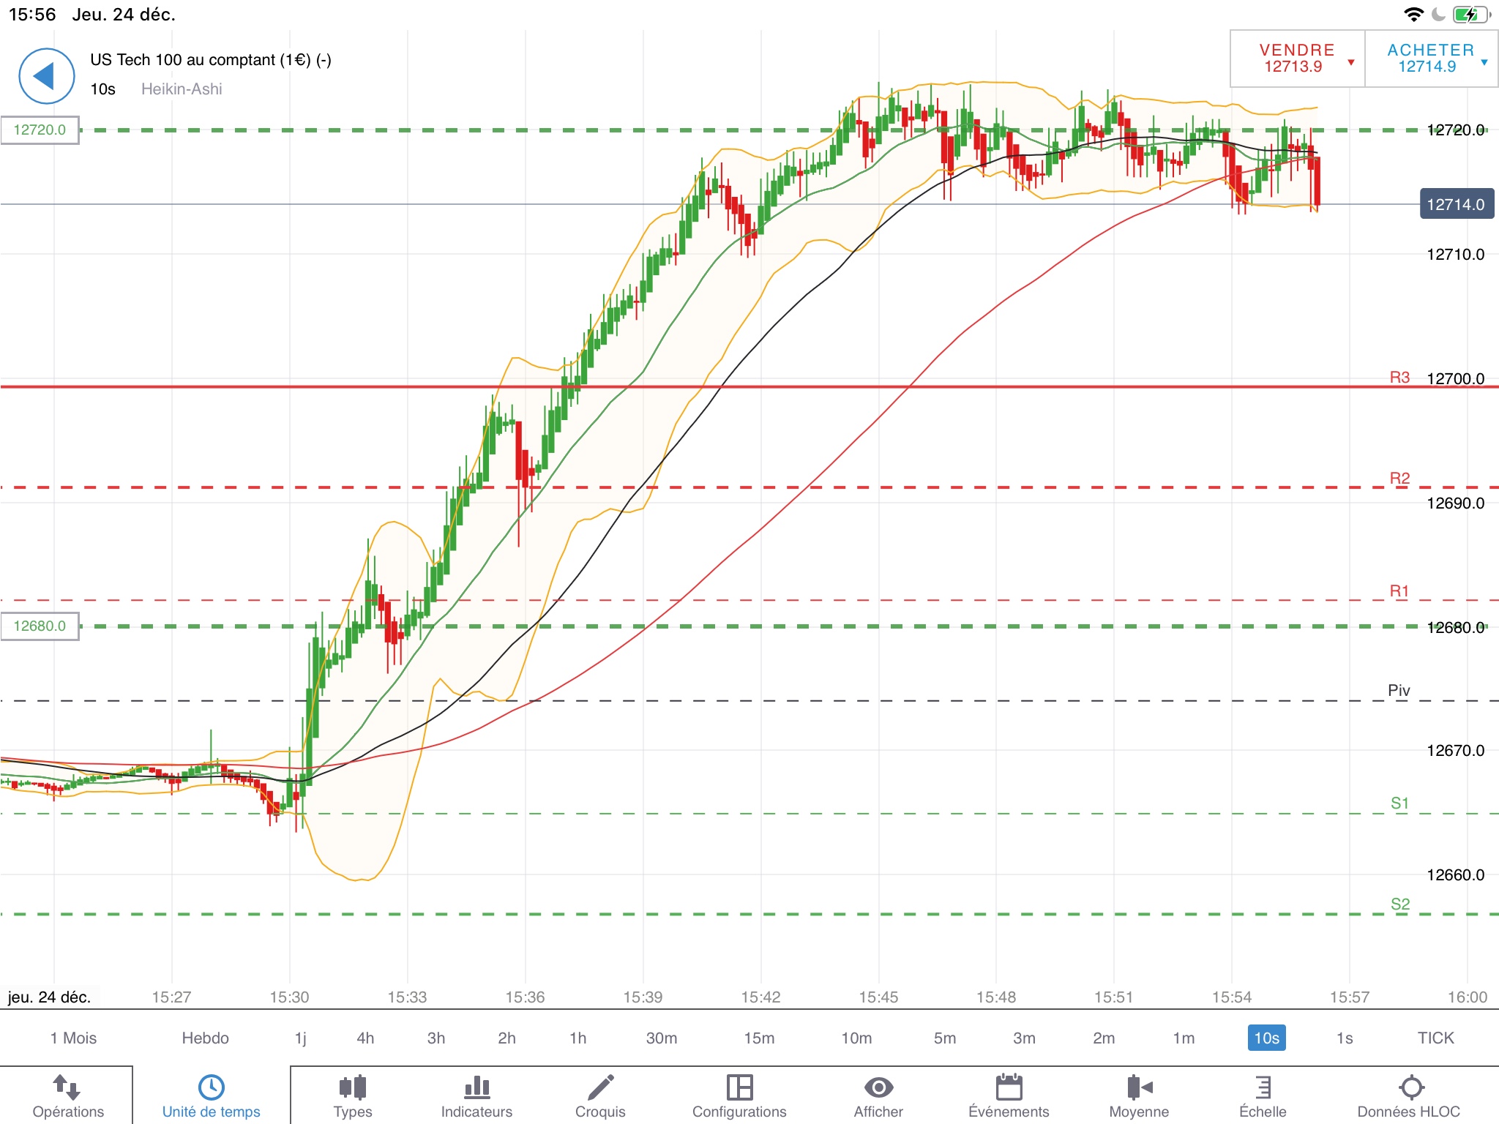Toggle Afficher eye visibility icon
The height and width of the screenshot is (1124, 1499).
click(x=878, y=1087)
